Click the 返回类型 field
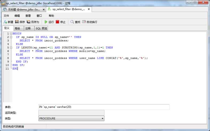The height and width of the screenshot is (131, 210). click(71, 113)
